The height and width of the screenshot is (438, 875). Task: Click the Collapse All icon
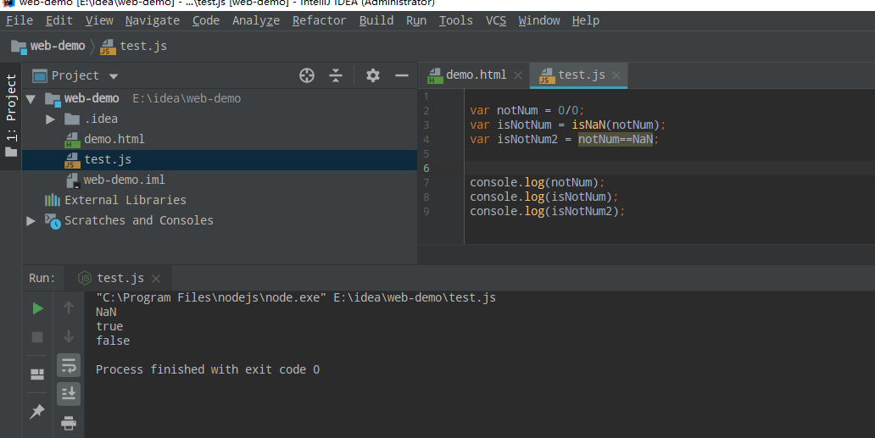pos(336,75)
